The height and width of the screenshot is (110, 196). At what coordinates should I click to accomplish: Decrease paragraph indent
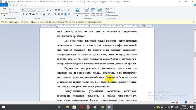[x=55, y=10]
